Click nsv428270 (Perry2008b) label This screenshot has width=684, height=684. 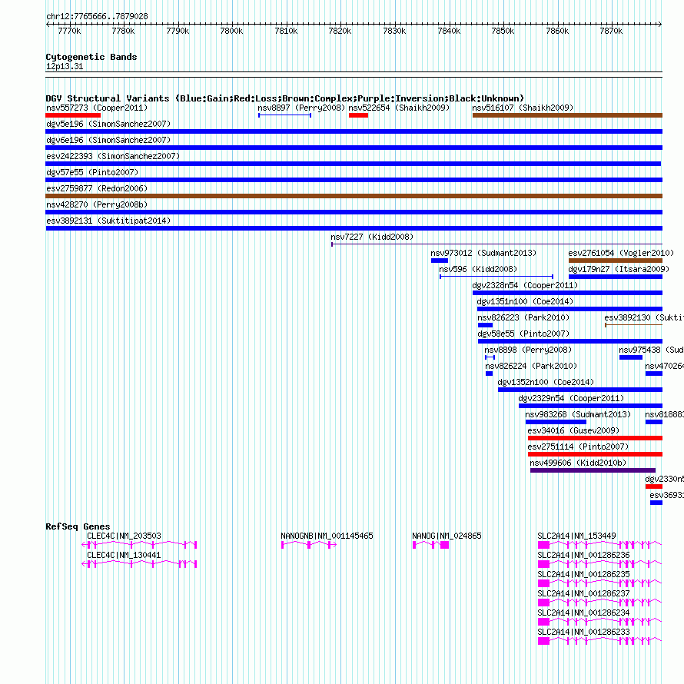(97, 204)
